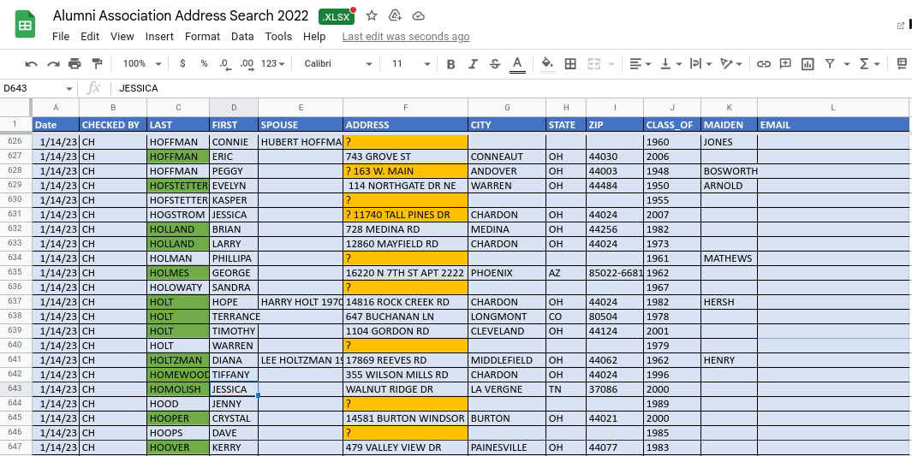
Task: Click the move to Drive folder icon
Action: click(395, 15)
